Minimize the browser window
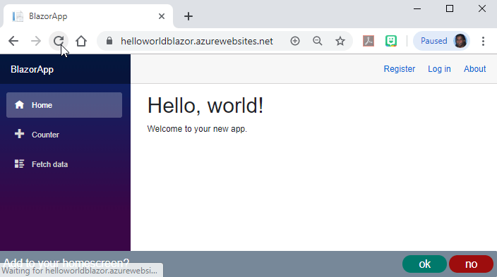The width and height of the screenshot is (497, 277). coord(417,8)
